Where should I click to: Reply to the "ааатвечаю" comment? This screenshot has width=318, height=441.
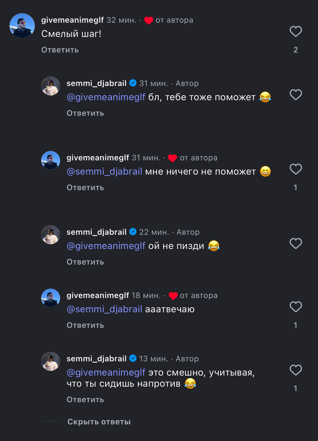[85, 325]
